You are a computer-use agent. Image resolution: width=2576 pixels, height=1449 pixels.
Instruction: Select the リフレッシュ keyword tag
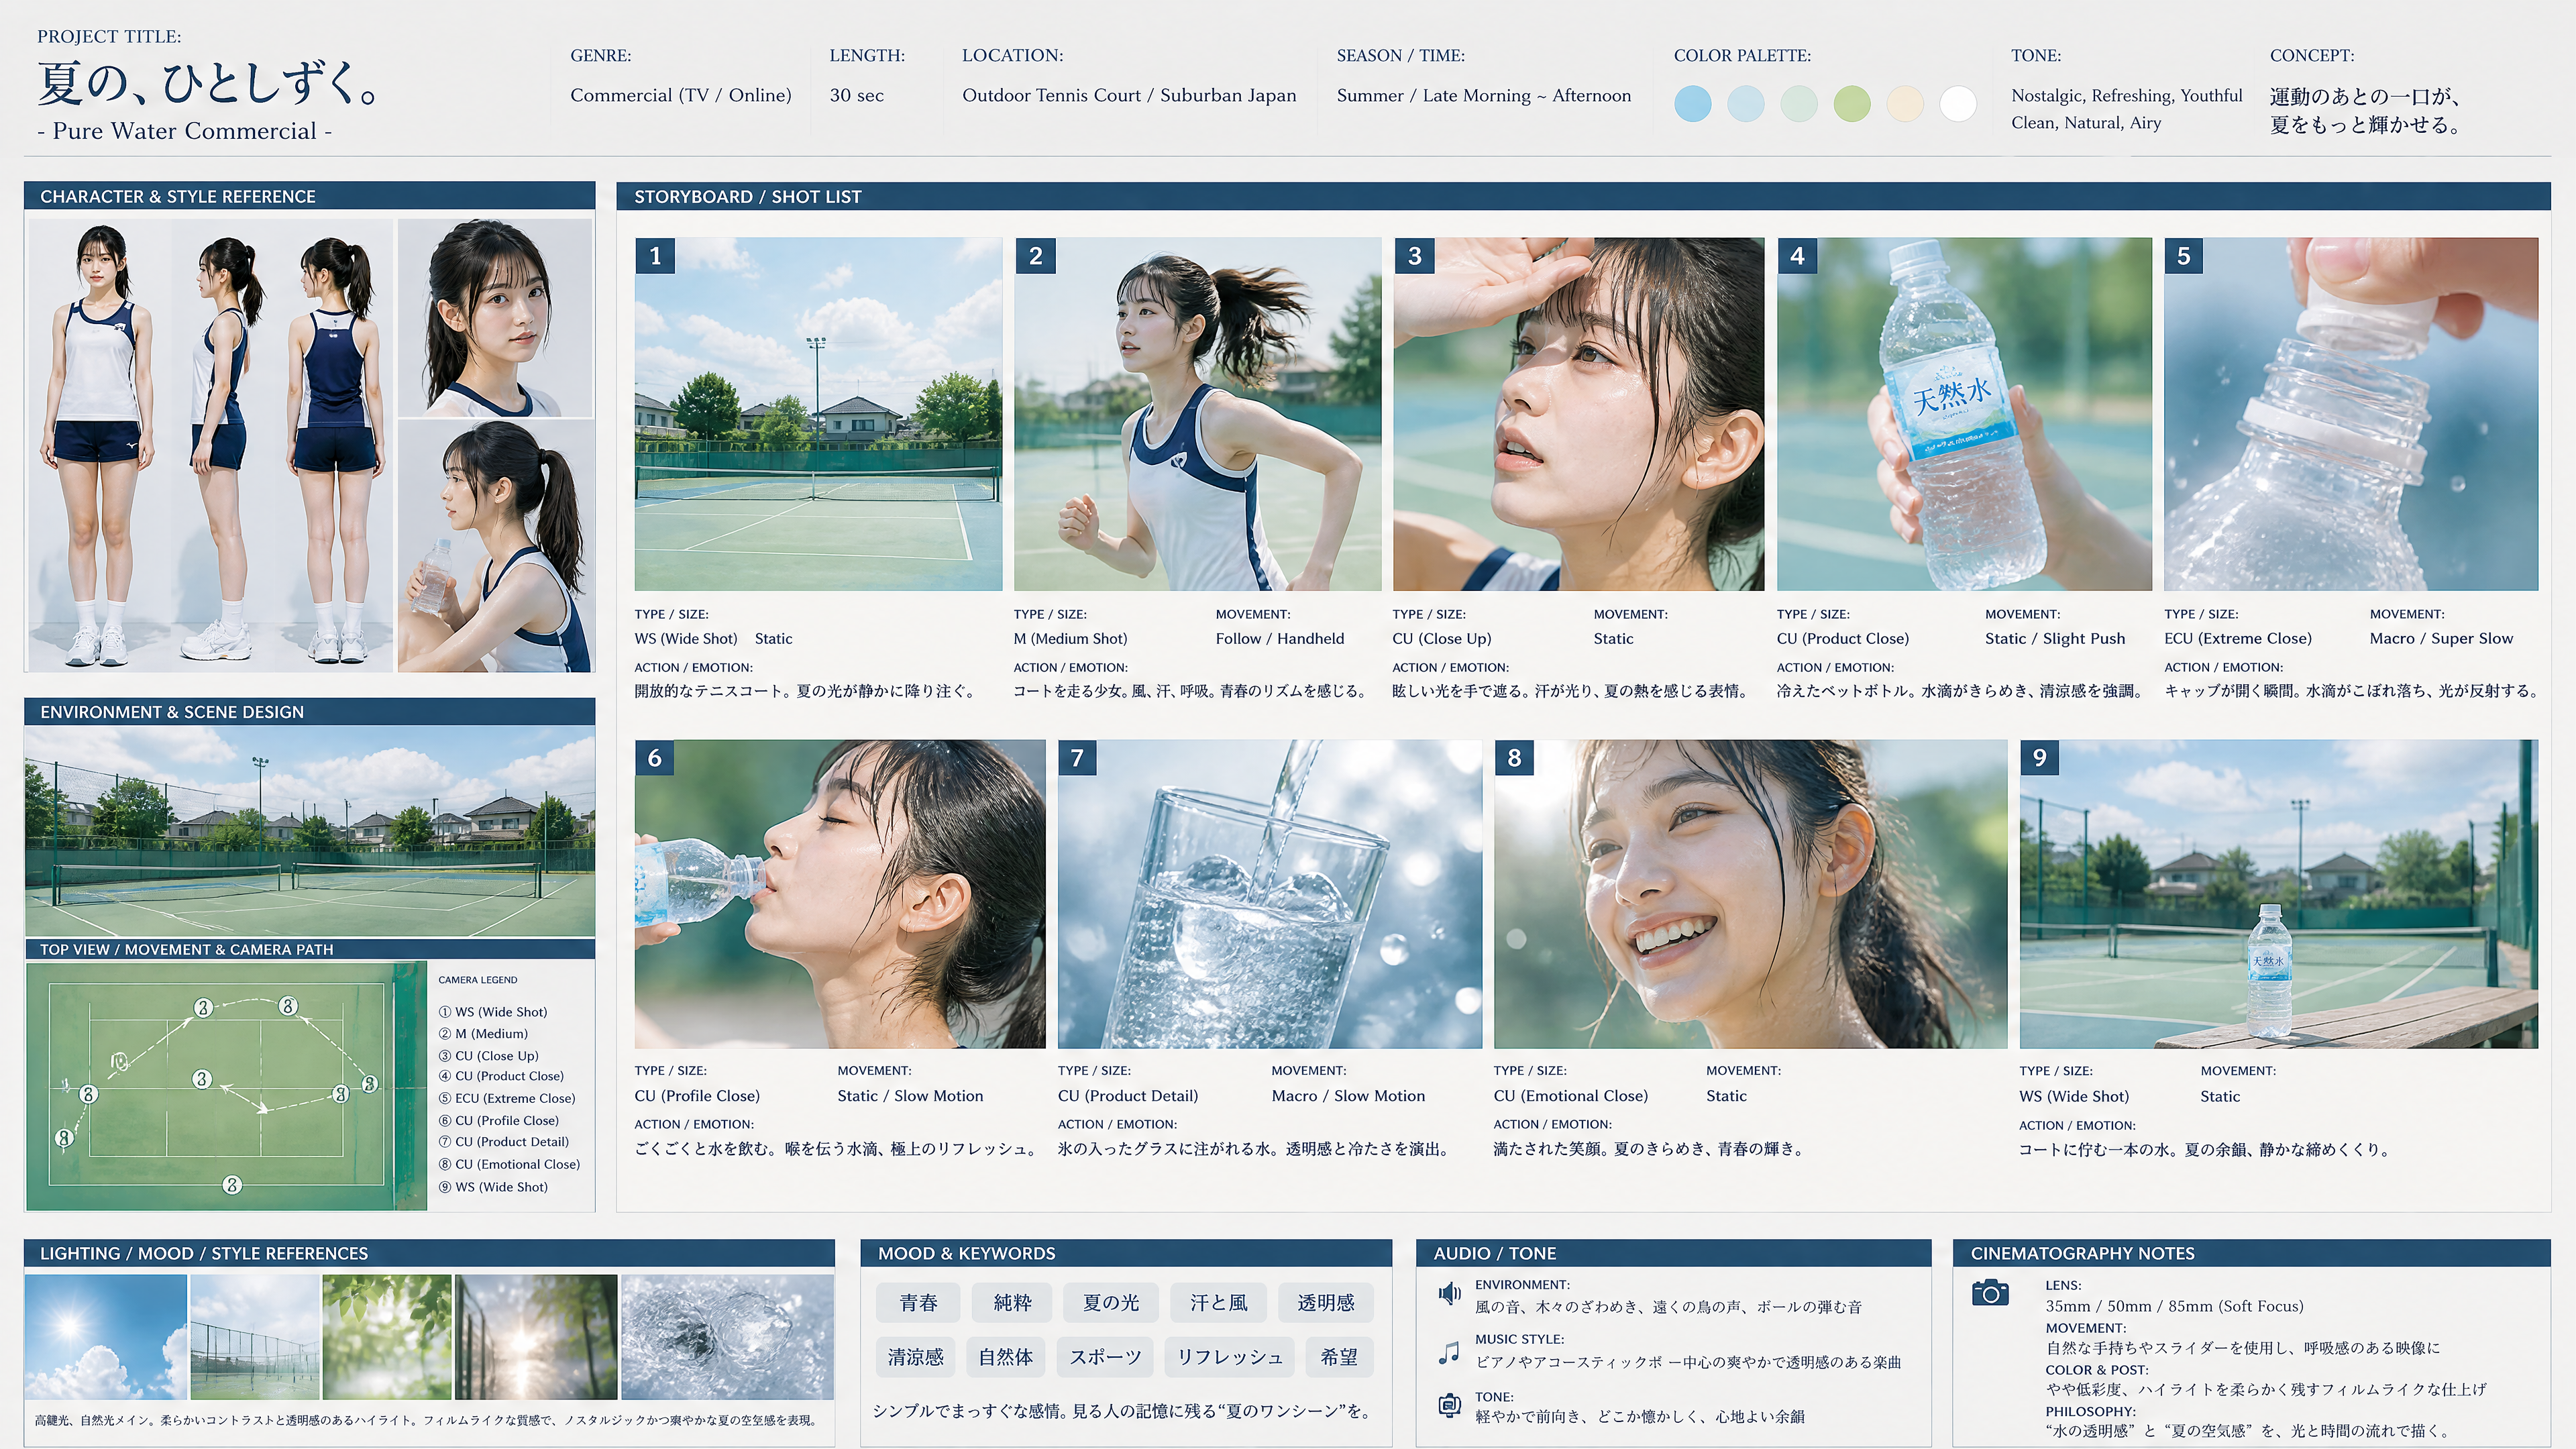click(x=1229, y=1357)
